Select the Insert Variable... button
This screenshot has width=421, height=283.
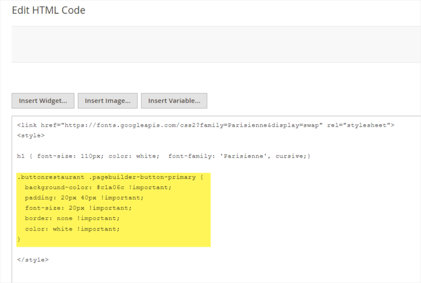click(174, 101)
